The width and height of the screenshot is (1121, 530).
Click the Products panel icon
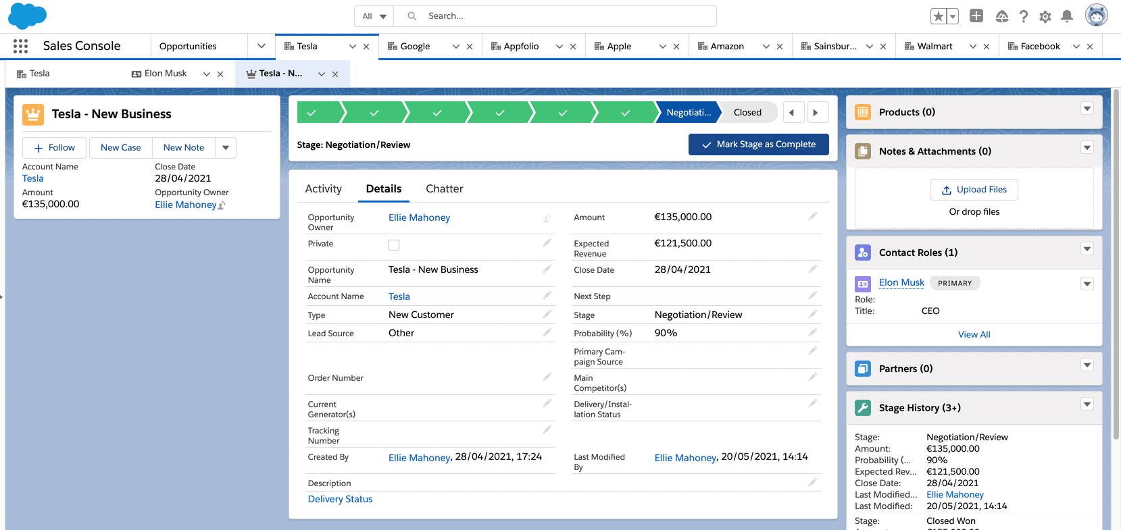pos(863,112)
